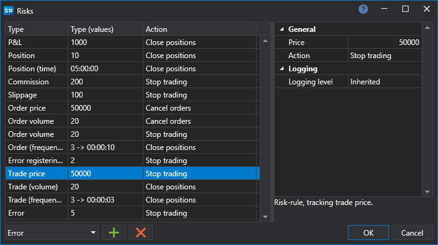Image resolution: width=438 pixels, height=245 pixels.
Task: Open the Error rule type dropdown
Action: point(52,232)
